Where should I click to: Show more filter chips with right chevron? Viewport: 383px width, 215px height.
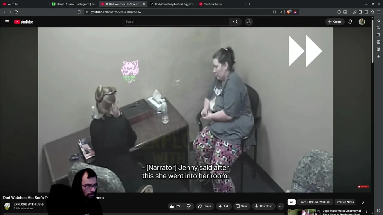(x=363, y=202)
